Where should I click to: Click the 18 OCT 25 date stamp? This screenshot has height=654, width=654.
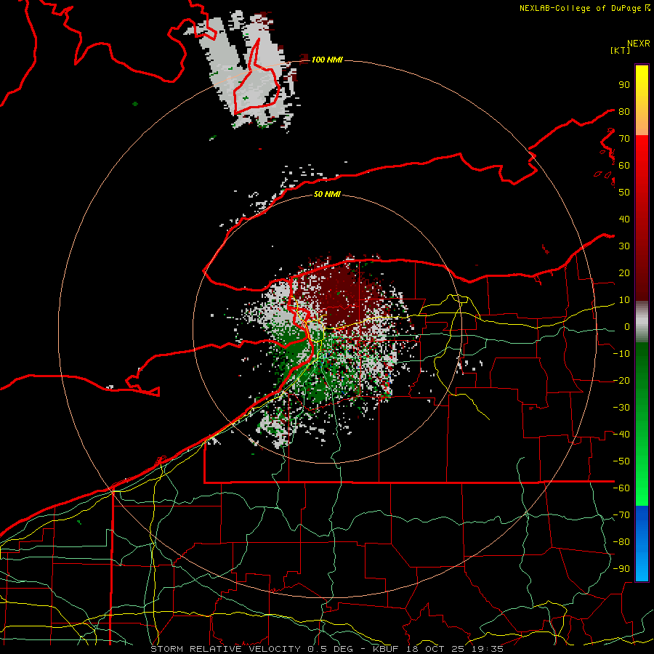(x=435, y=649)
